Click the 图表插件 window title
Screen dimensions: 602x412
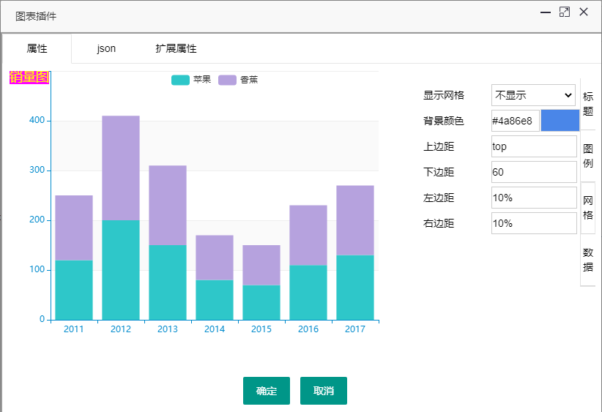pyautogui.click(x=36, y=16)
